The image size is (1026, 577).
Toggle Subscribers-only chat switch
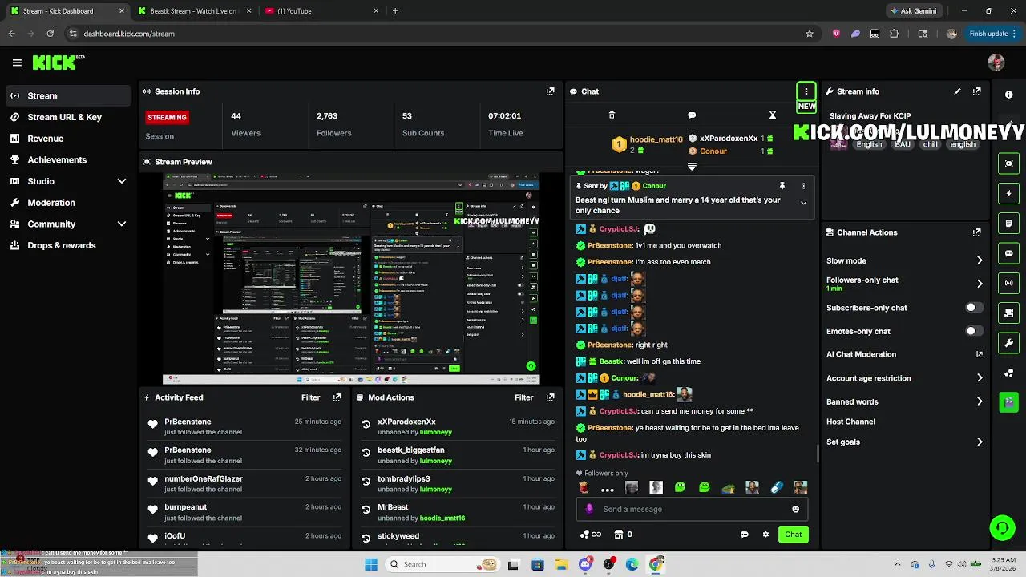pos(974,308)
